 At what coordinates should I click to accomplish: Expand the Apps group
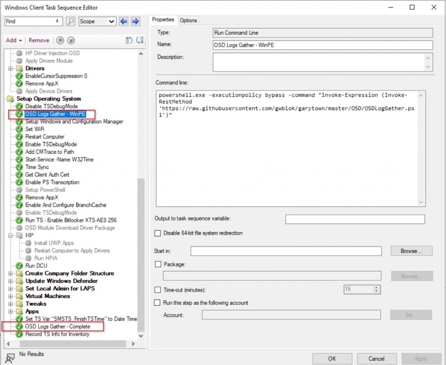[x=10, y=311]
